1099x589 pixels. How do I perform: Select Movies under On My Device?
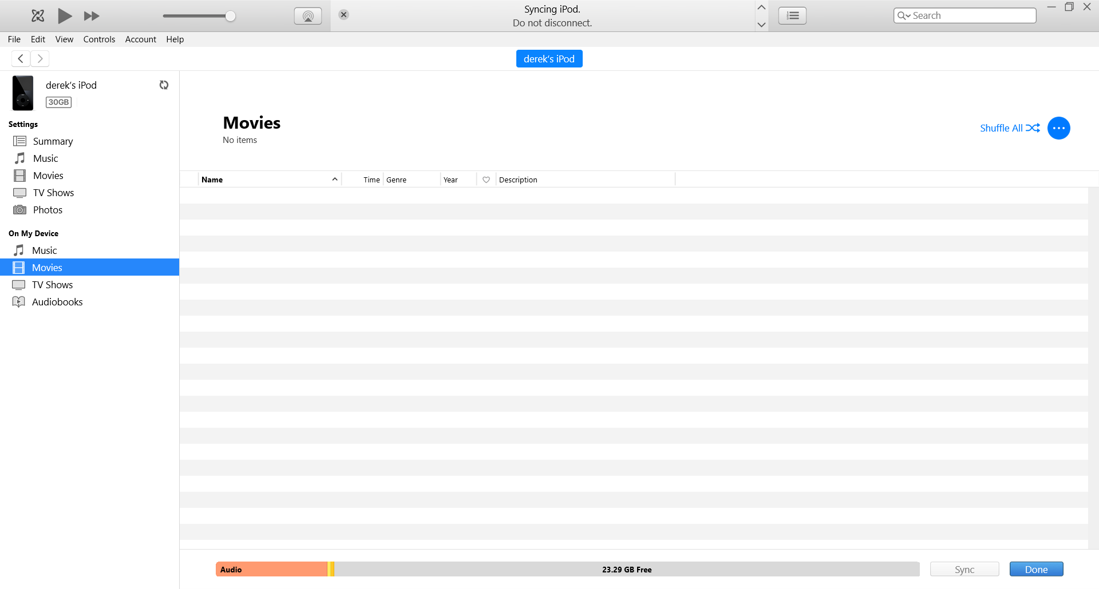[x=89, y=268]
